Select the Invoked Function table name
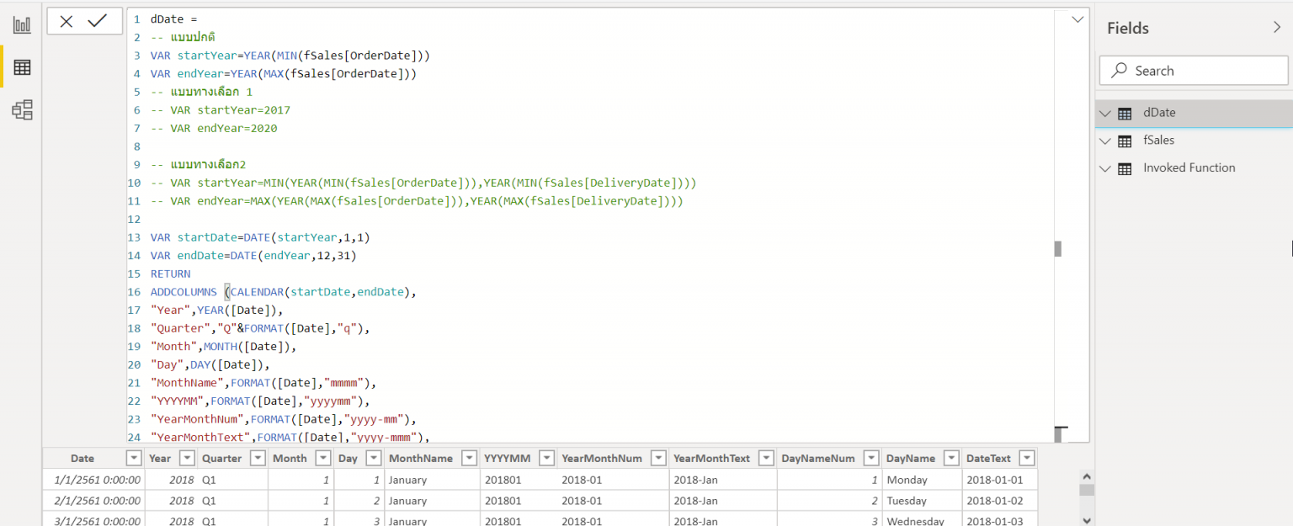The width and height of the screenshot is (1293, 526). click(x=1189, y=168)
